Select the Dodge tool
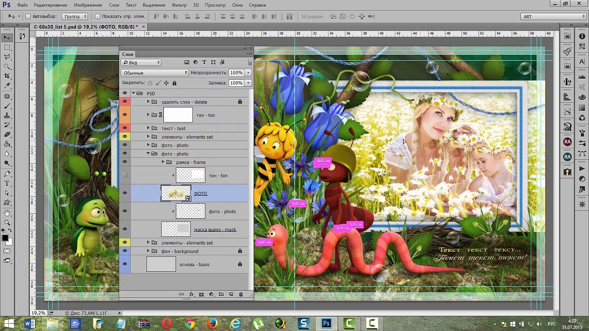 7,164
